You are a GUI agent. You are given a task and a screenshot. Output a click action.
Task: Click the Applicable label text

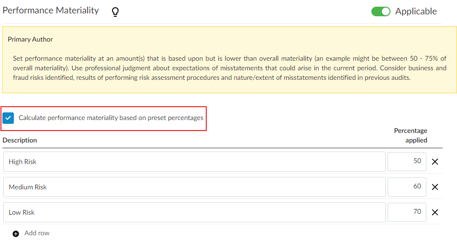tap(416, 11)
